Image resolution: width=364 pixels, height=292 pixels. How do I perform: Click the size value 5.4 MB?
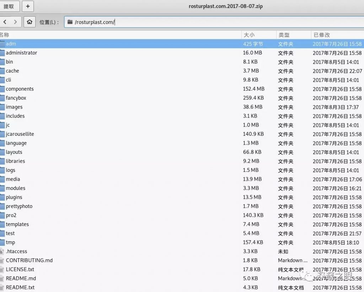point(251,233)
